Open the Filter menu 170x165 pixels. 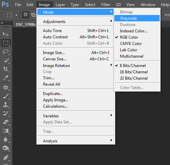pos(106,5)
